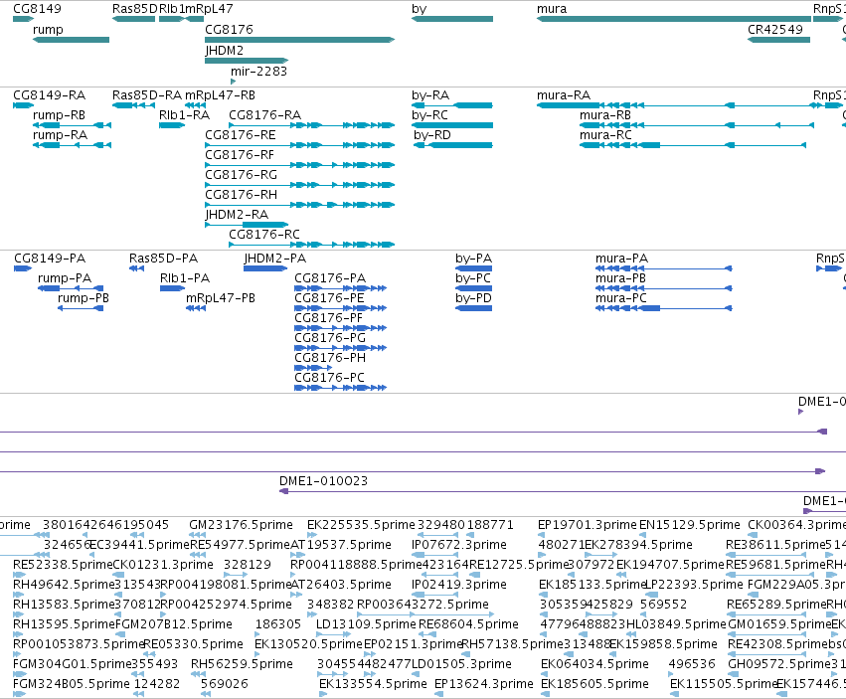This screenshot has height=699, width=846.
Task: Open protein by-PD label
Action: (x=473, y=298)
